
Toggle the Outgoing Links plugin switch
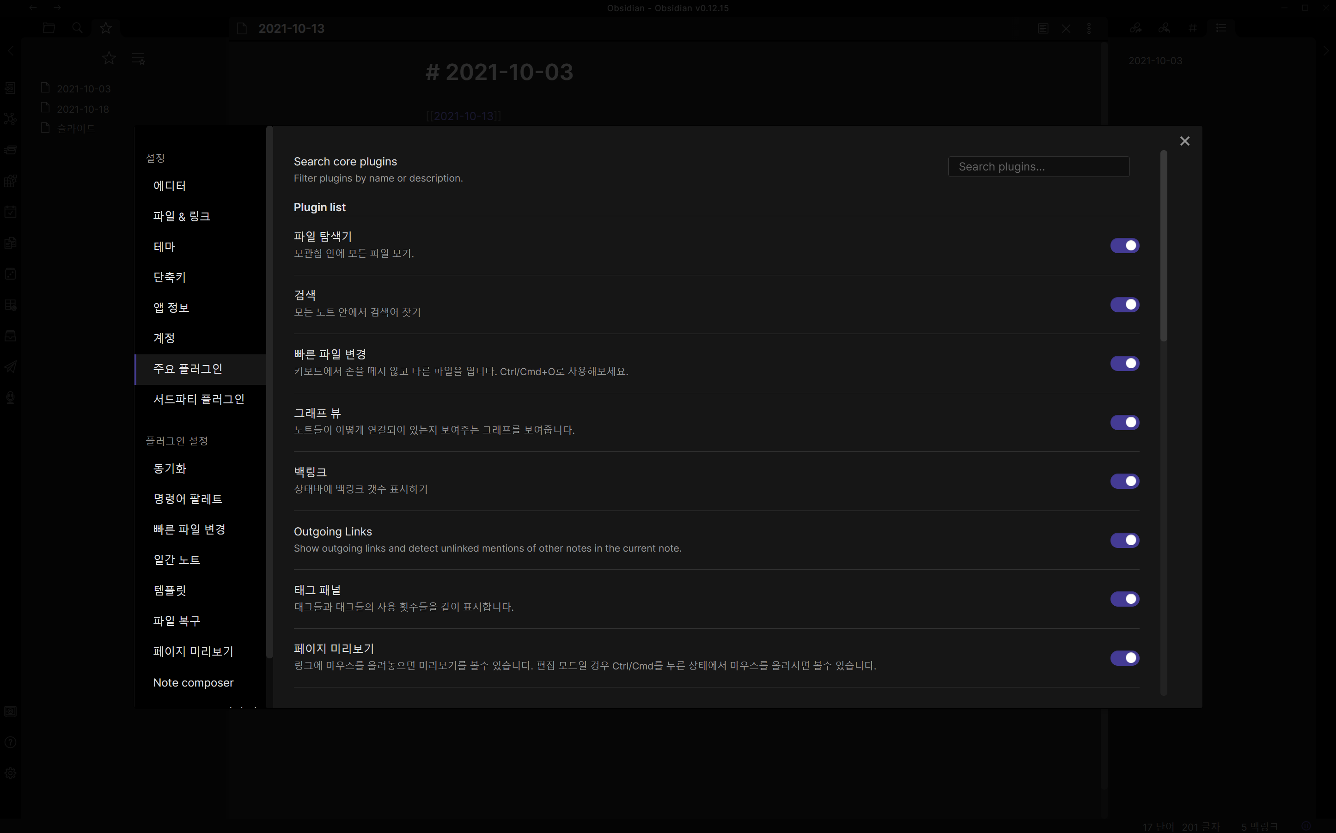1124,541
